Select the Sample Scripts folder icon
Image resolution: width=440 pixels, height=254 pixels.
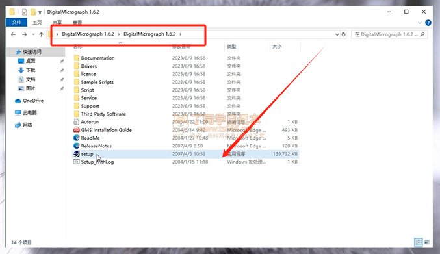pyautogui.click(x=76, y=82)
